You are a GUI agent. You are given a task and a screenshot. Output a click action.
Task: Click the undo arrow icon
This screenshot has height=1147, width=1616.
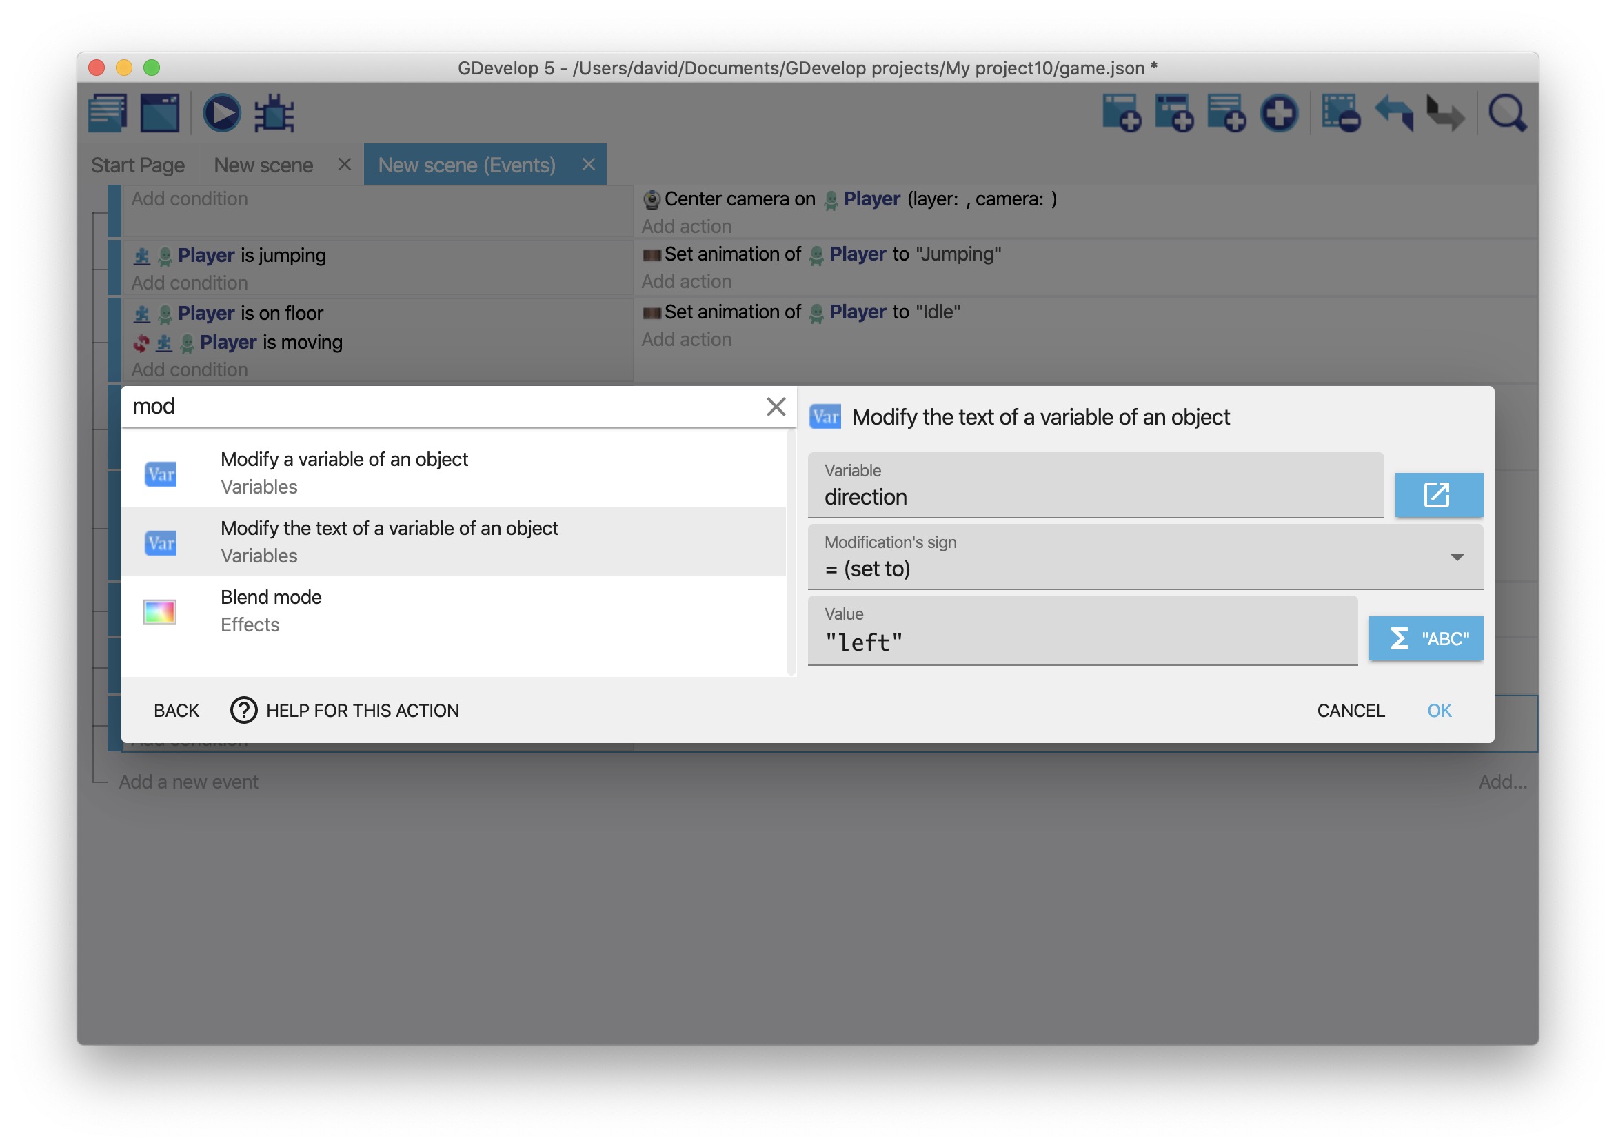(1393, 113)
